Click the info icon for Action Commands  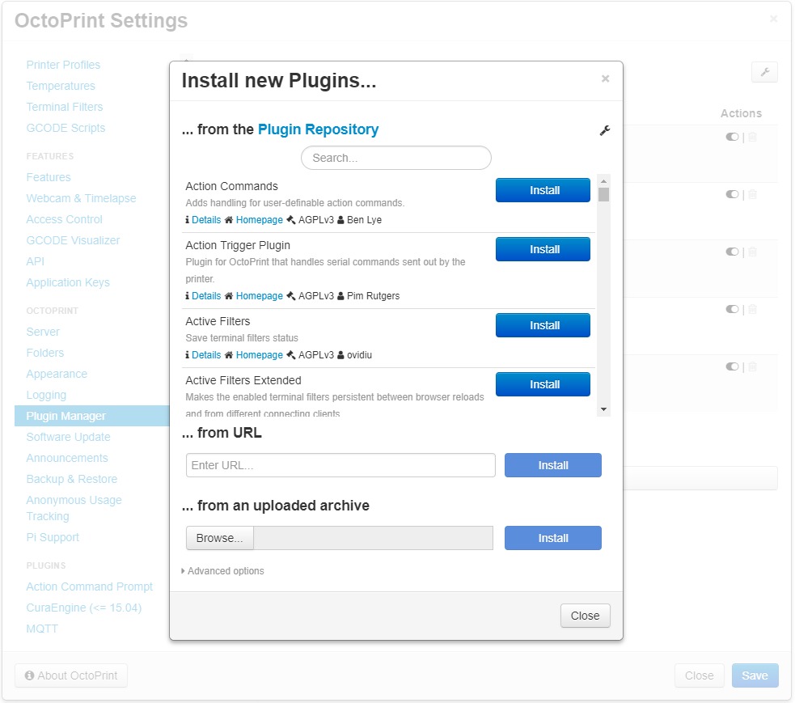187,219
